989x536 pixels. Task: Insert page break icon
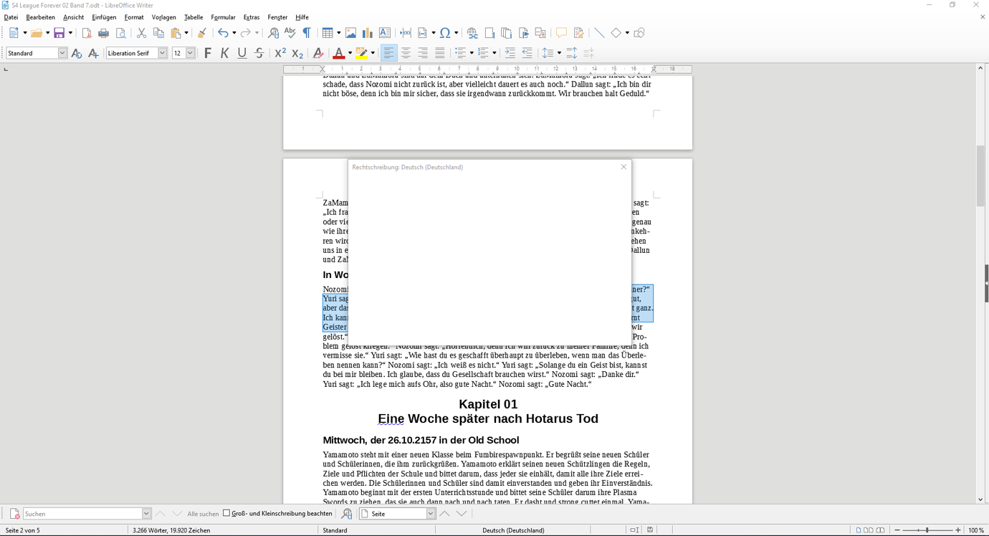coord(406,33)
